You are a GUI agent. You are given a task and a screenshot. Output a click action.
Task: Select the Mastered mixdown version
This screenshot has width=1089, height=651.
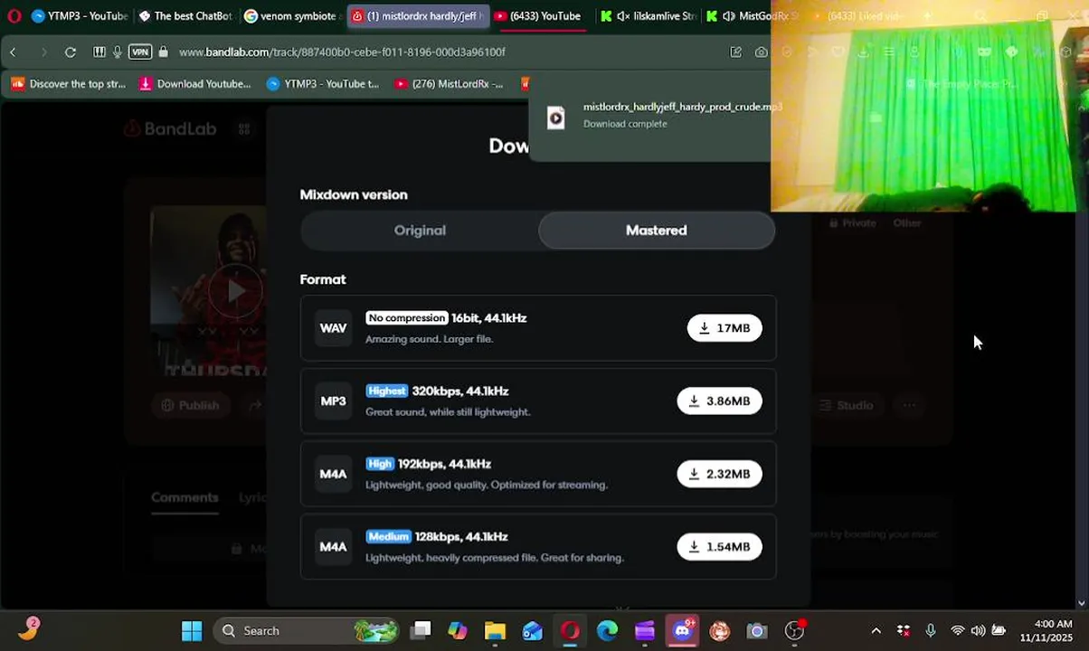(657, 231)
